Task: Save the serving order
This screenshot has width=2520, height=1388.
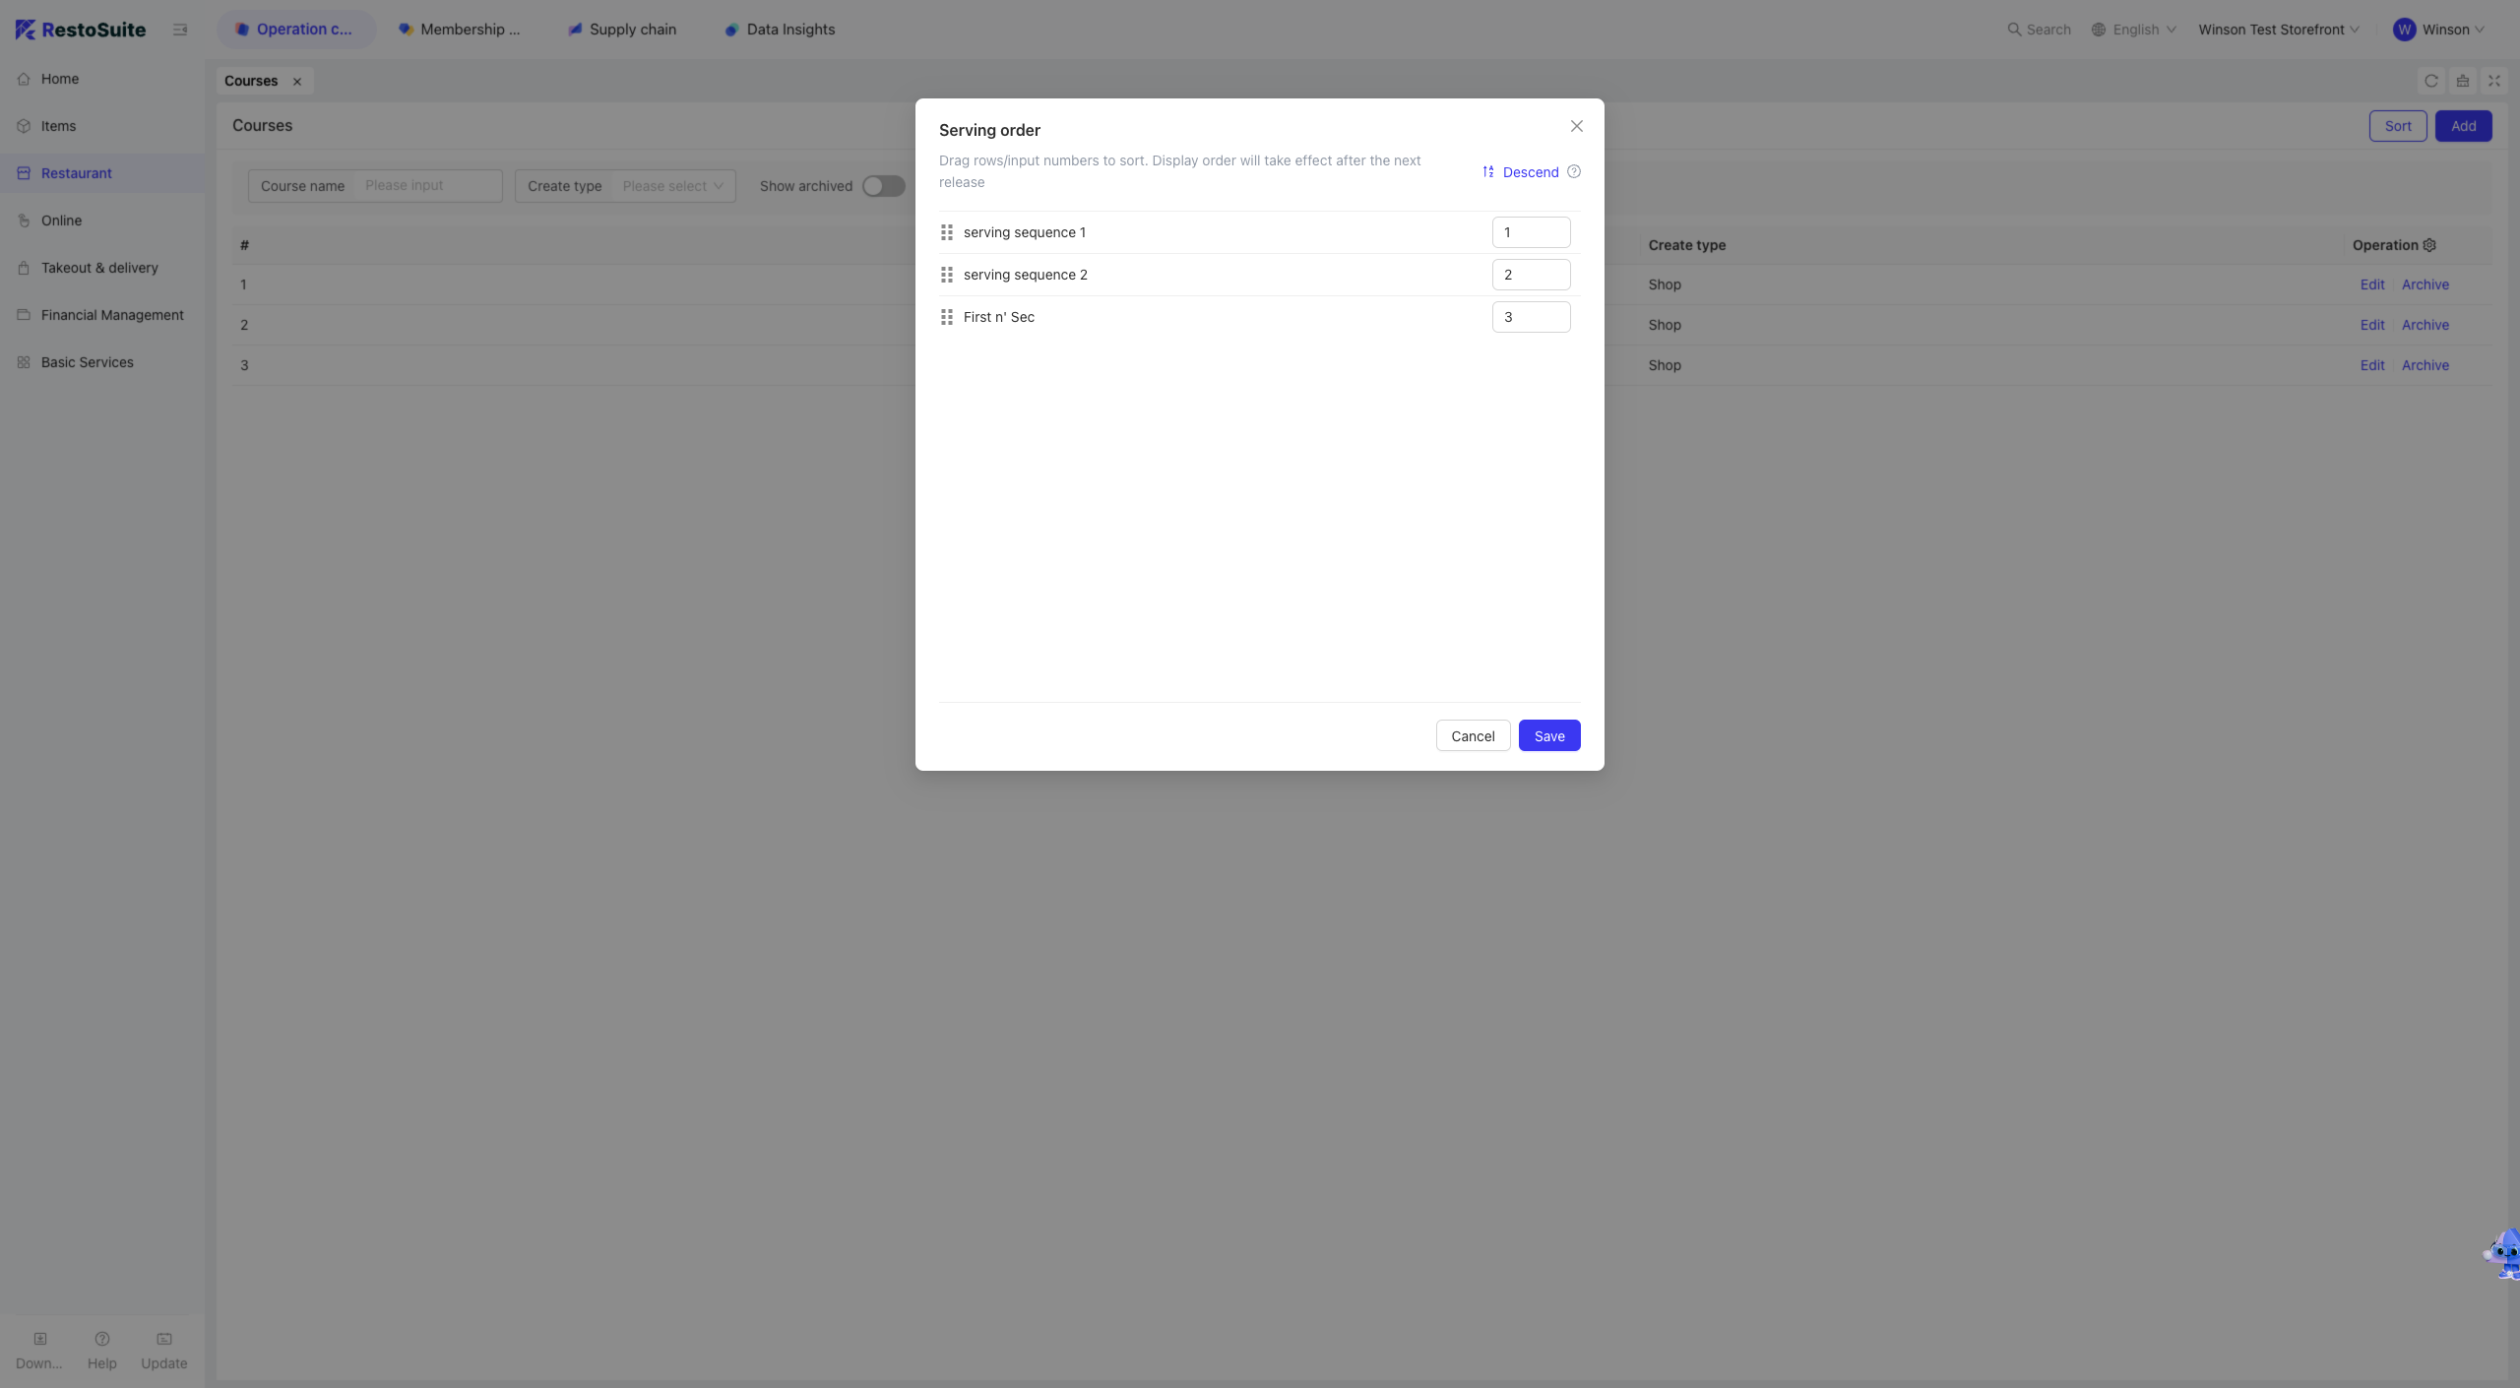Action: [x=1549, y=736]
